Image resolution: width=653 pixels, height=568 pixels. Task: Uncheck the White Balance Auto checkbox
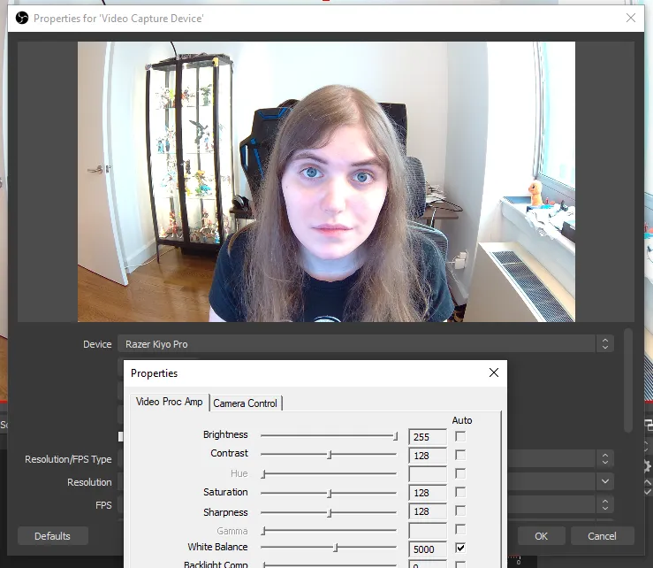[460, 548]
